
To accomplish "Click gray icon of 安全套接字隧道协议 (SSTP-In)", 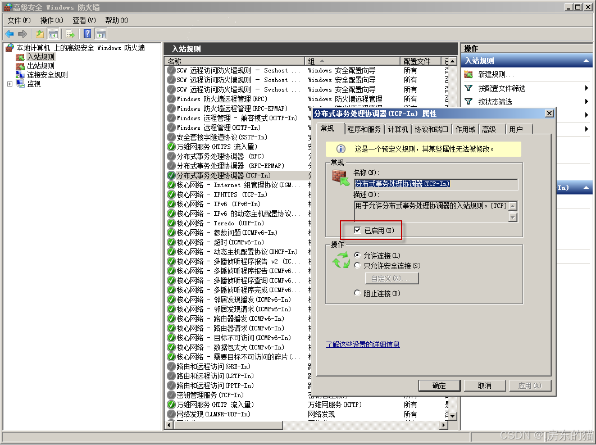I will [x=171, y=137].
